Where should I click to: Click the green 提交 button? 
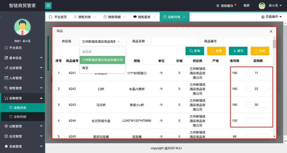238,51
